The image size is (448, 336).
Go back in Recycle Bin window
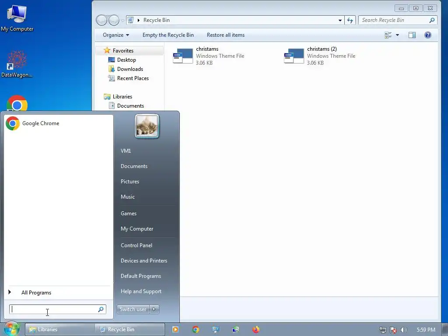(x=101, y=20)
